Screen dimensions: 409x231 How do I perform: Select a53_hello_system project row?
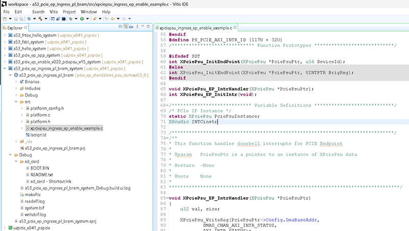51,49
